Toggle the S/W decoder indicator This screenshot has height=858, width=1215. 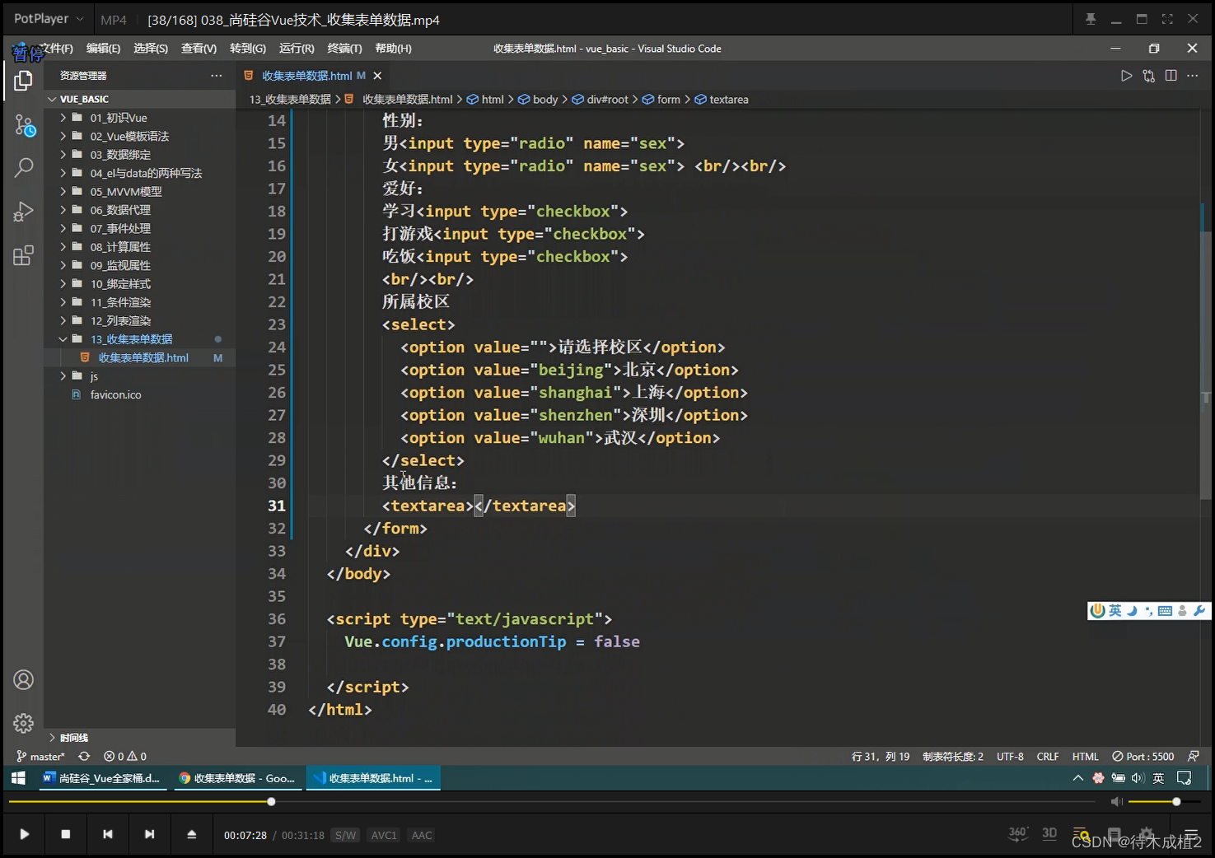click(x=346, y=835)
